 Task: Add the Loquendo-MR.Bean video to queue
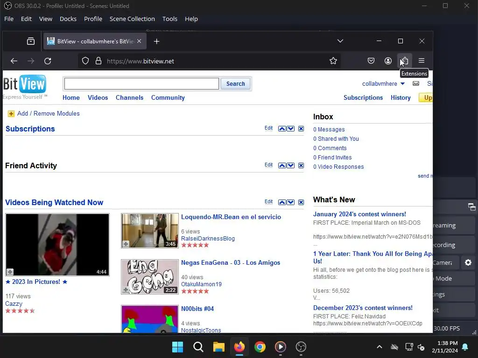[126, 244]
